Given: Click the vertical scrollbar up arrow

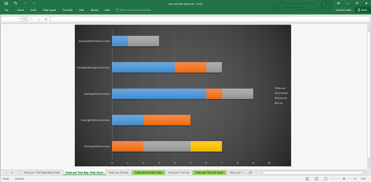Looking at the screenshot, I should pyautogui.click(x=369, y=26).
